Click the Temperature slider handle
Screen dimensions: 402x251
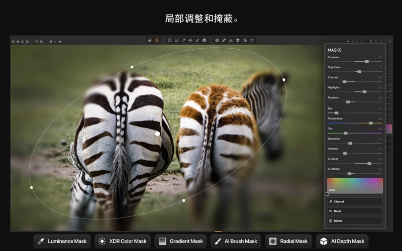(x=371, y=123)
